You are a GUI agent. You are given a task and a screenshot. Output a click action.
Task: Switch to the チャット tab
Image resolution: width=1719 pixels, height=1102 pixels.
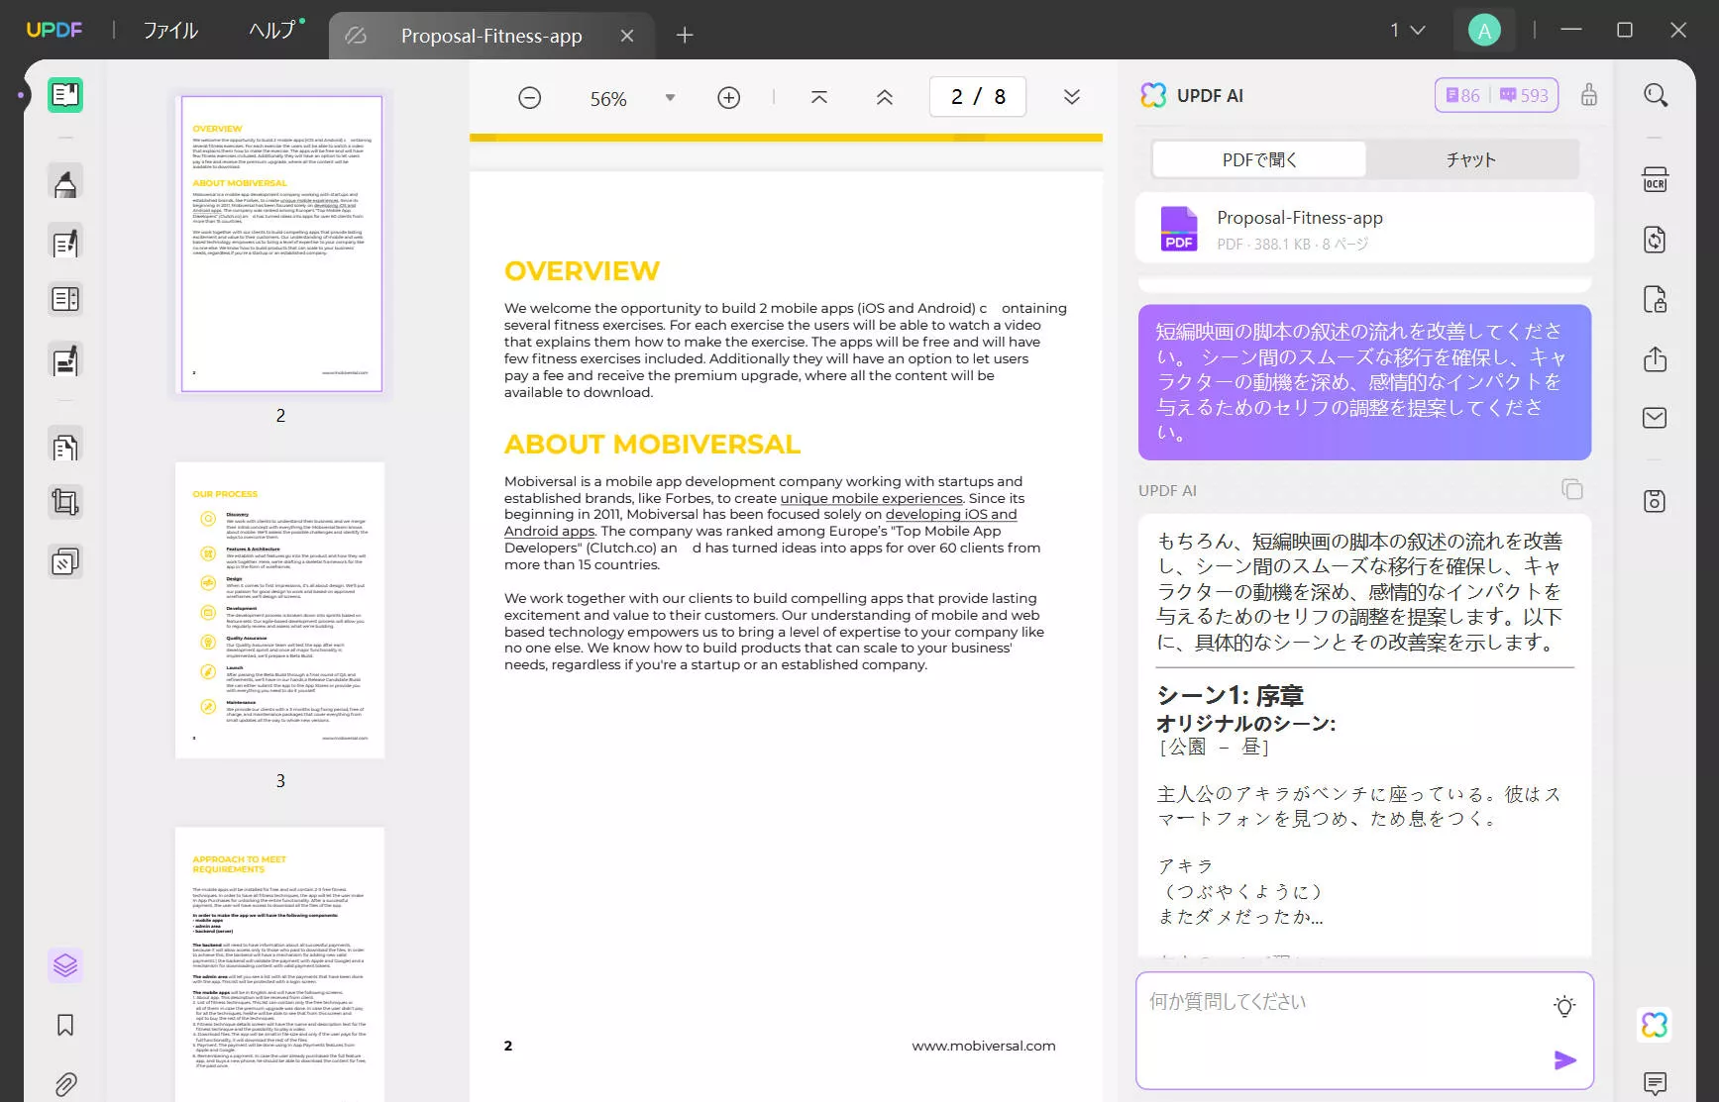point(1471,159)
